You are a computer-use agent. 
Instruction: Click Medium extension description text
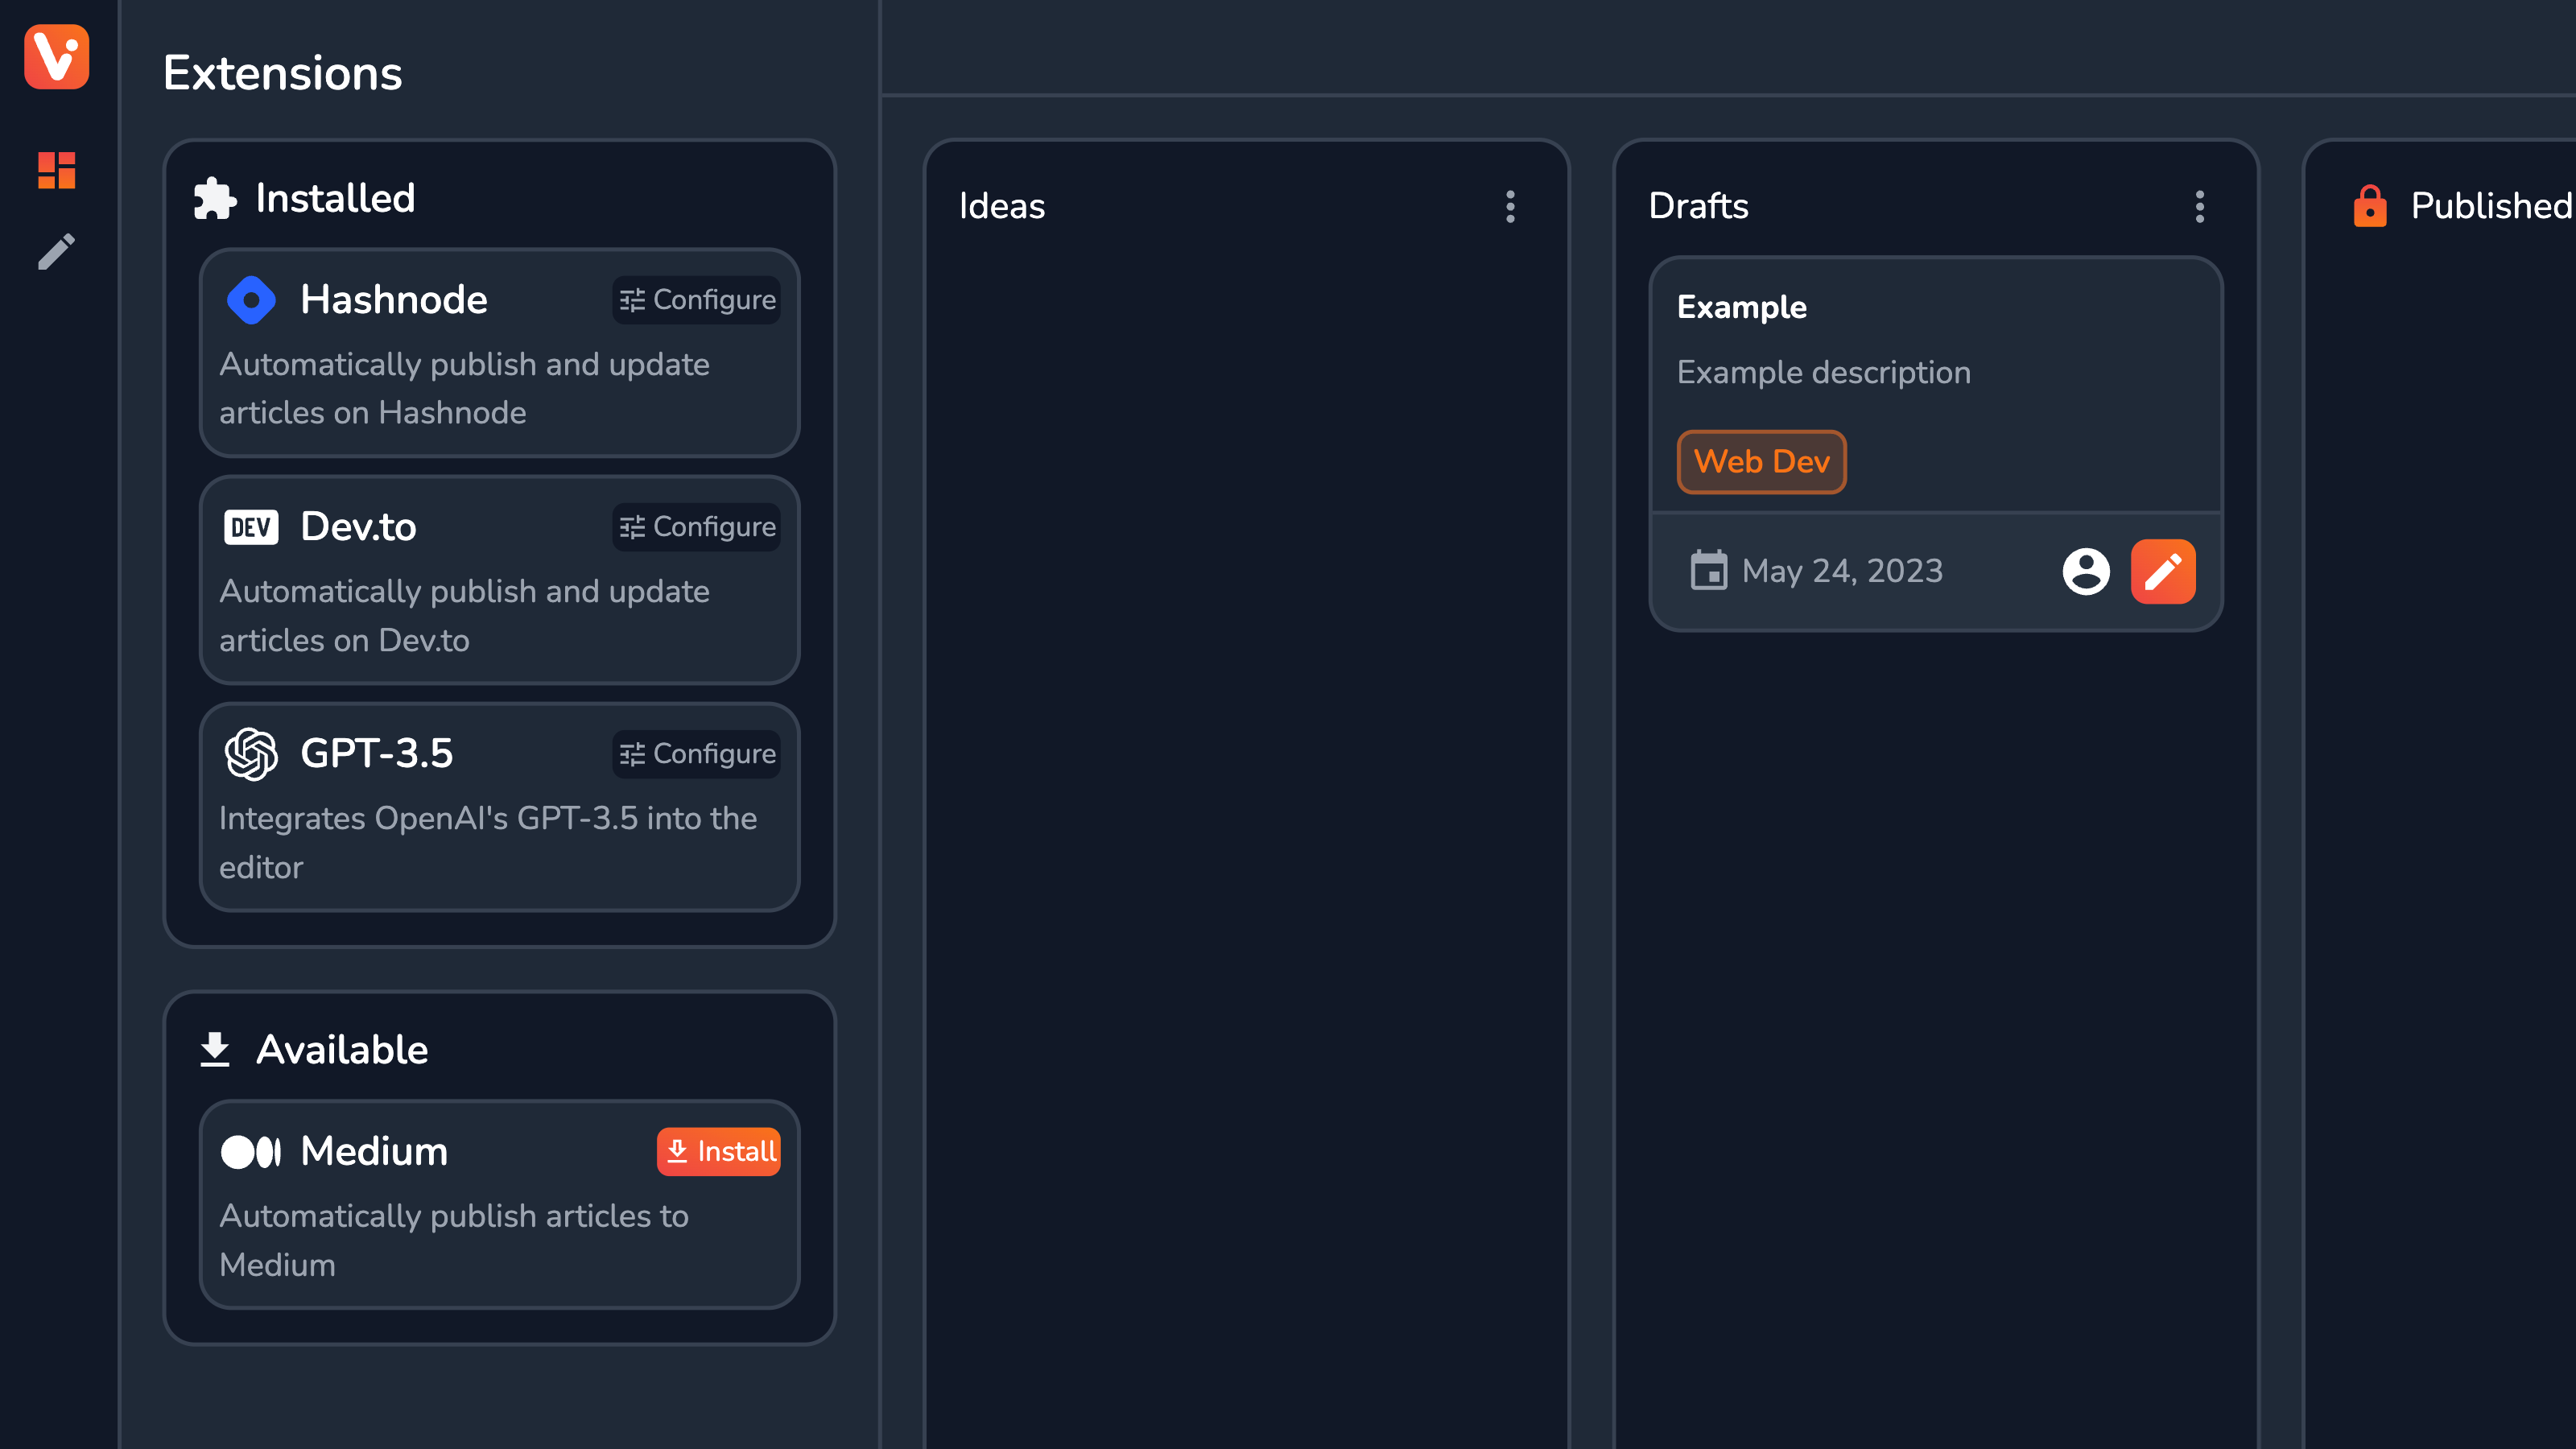click(454, 1241)
